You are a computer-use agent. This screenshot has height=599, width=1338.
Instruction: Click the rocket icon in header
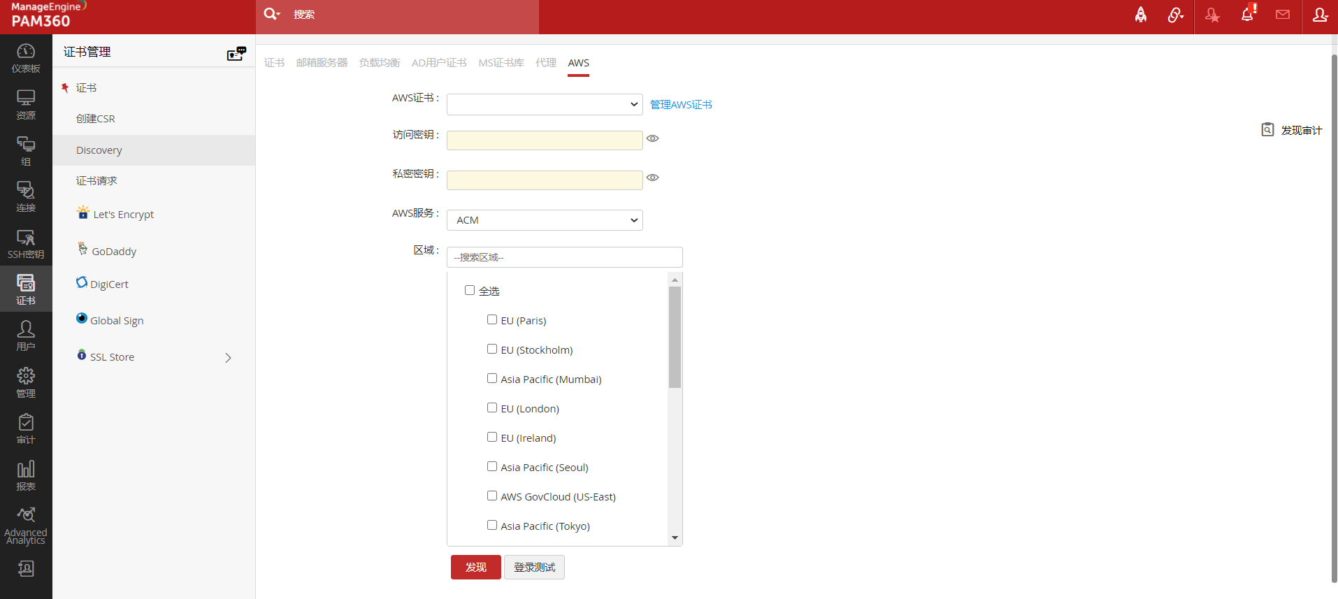[x=1141, y=15]
